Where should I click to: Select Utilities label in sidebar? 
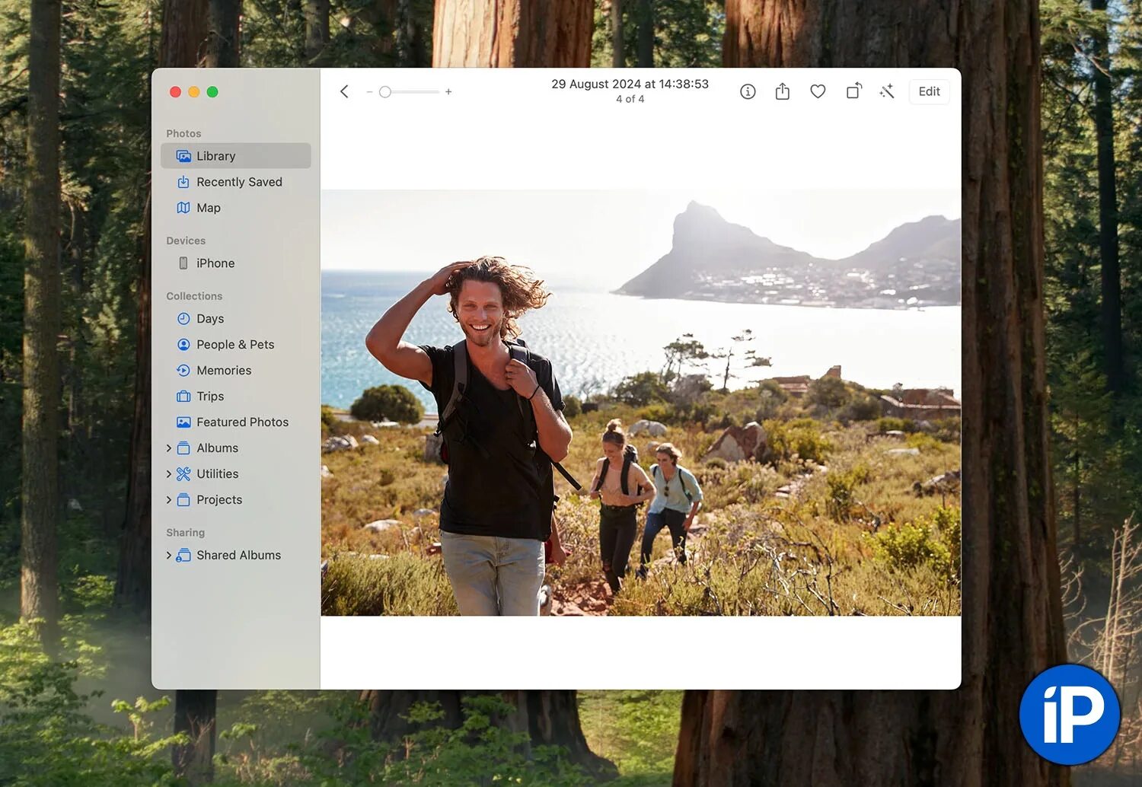pyautogui.click(x=217, y=474)
